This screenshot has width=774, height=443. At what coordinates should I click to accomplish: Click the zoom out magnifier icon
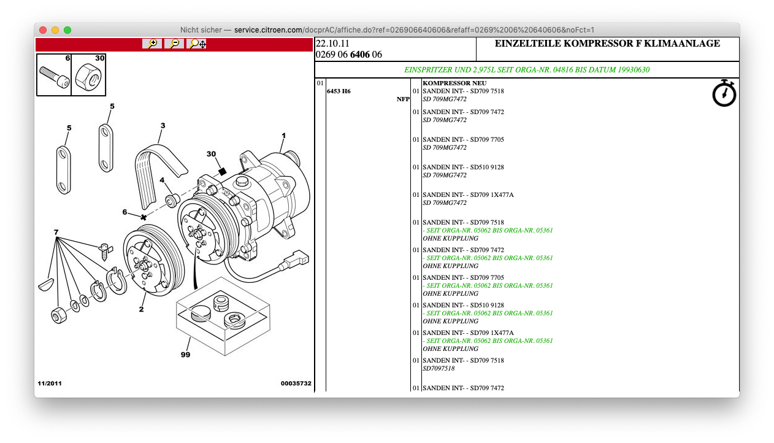click(x=174, y=44)
